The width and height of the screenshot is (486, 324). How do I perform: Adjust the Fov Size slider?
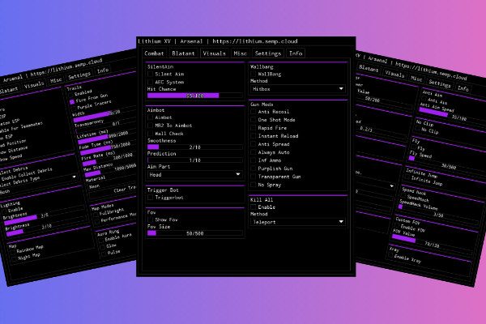click(x=195, y=233)
